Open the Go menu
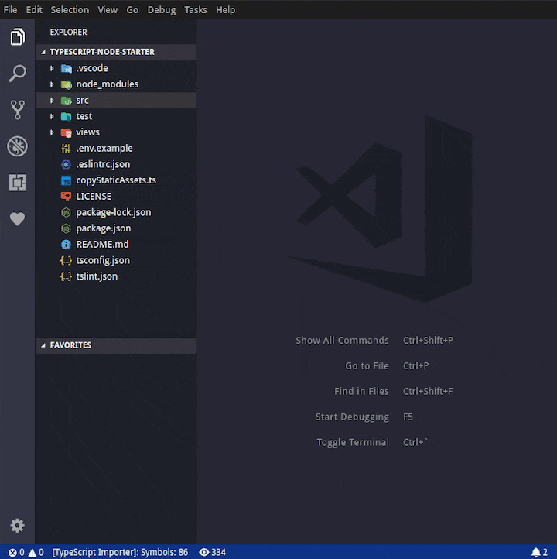Image resolution: width=557 pixels, height=559 pixels. tap(132, 10)
